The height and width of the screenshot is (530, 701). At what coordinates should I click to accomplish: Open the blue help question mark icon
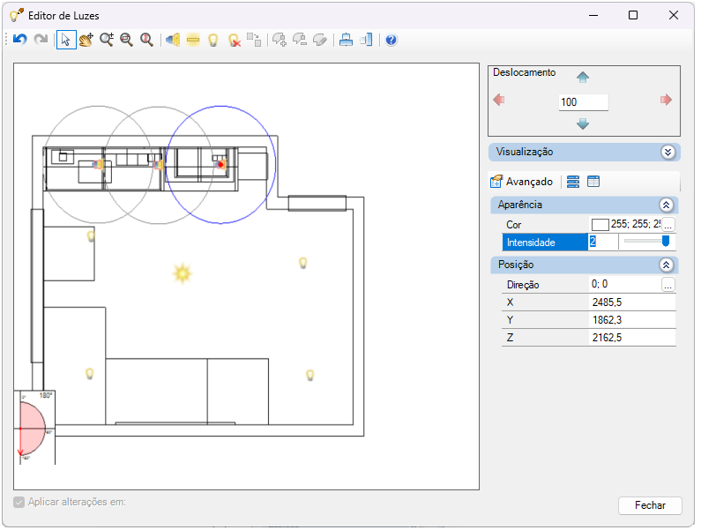coord(391,40)
